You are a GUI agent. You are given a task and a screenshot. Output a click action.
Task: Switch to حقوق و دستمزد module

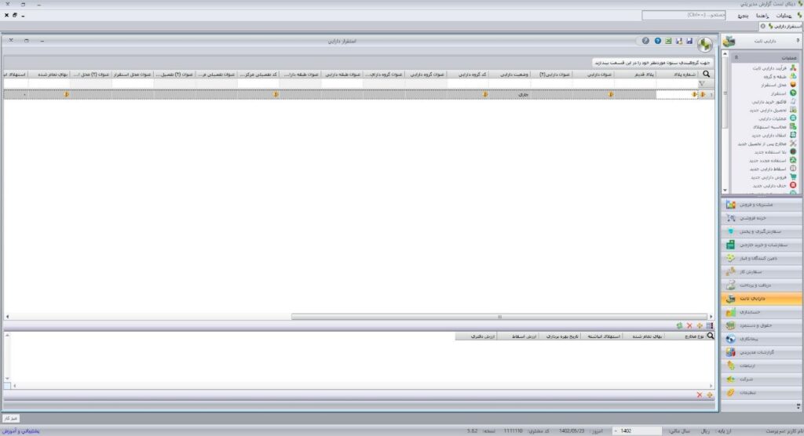762,325
